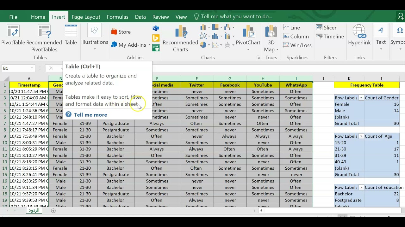Image resolution: width=405 pixels, height=227 pixels.
Task: Insert a Column sparkline
Action: tap(296, 37)
